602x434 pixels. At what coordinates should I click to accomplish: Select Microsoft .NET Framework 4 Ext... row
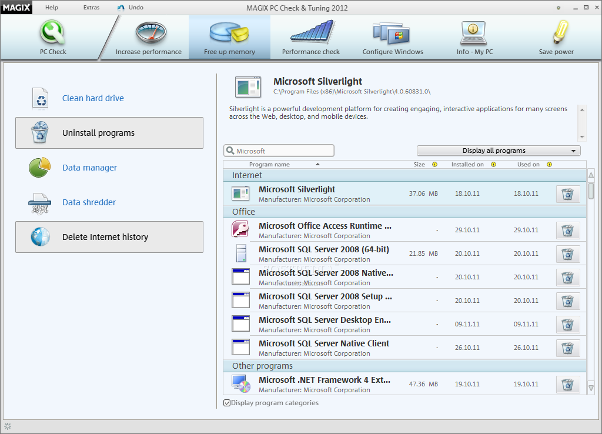[404, 384]
